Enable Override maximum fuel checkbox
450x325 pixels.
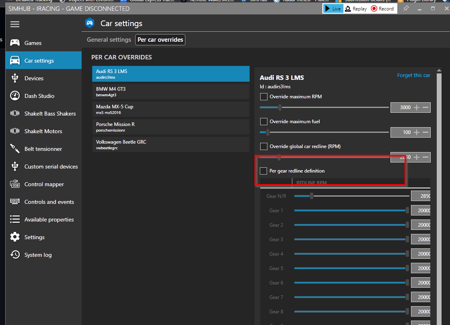pyautogui.click(x=264, y=122)
